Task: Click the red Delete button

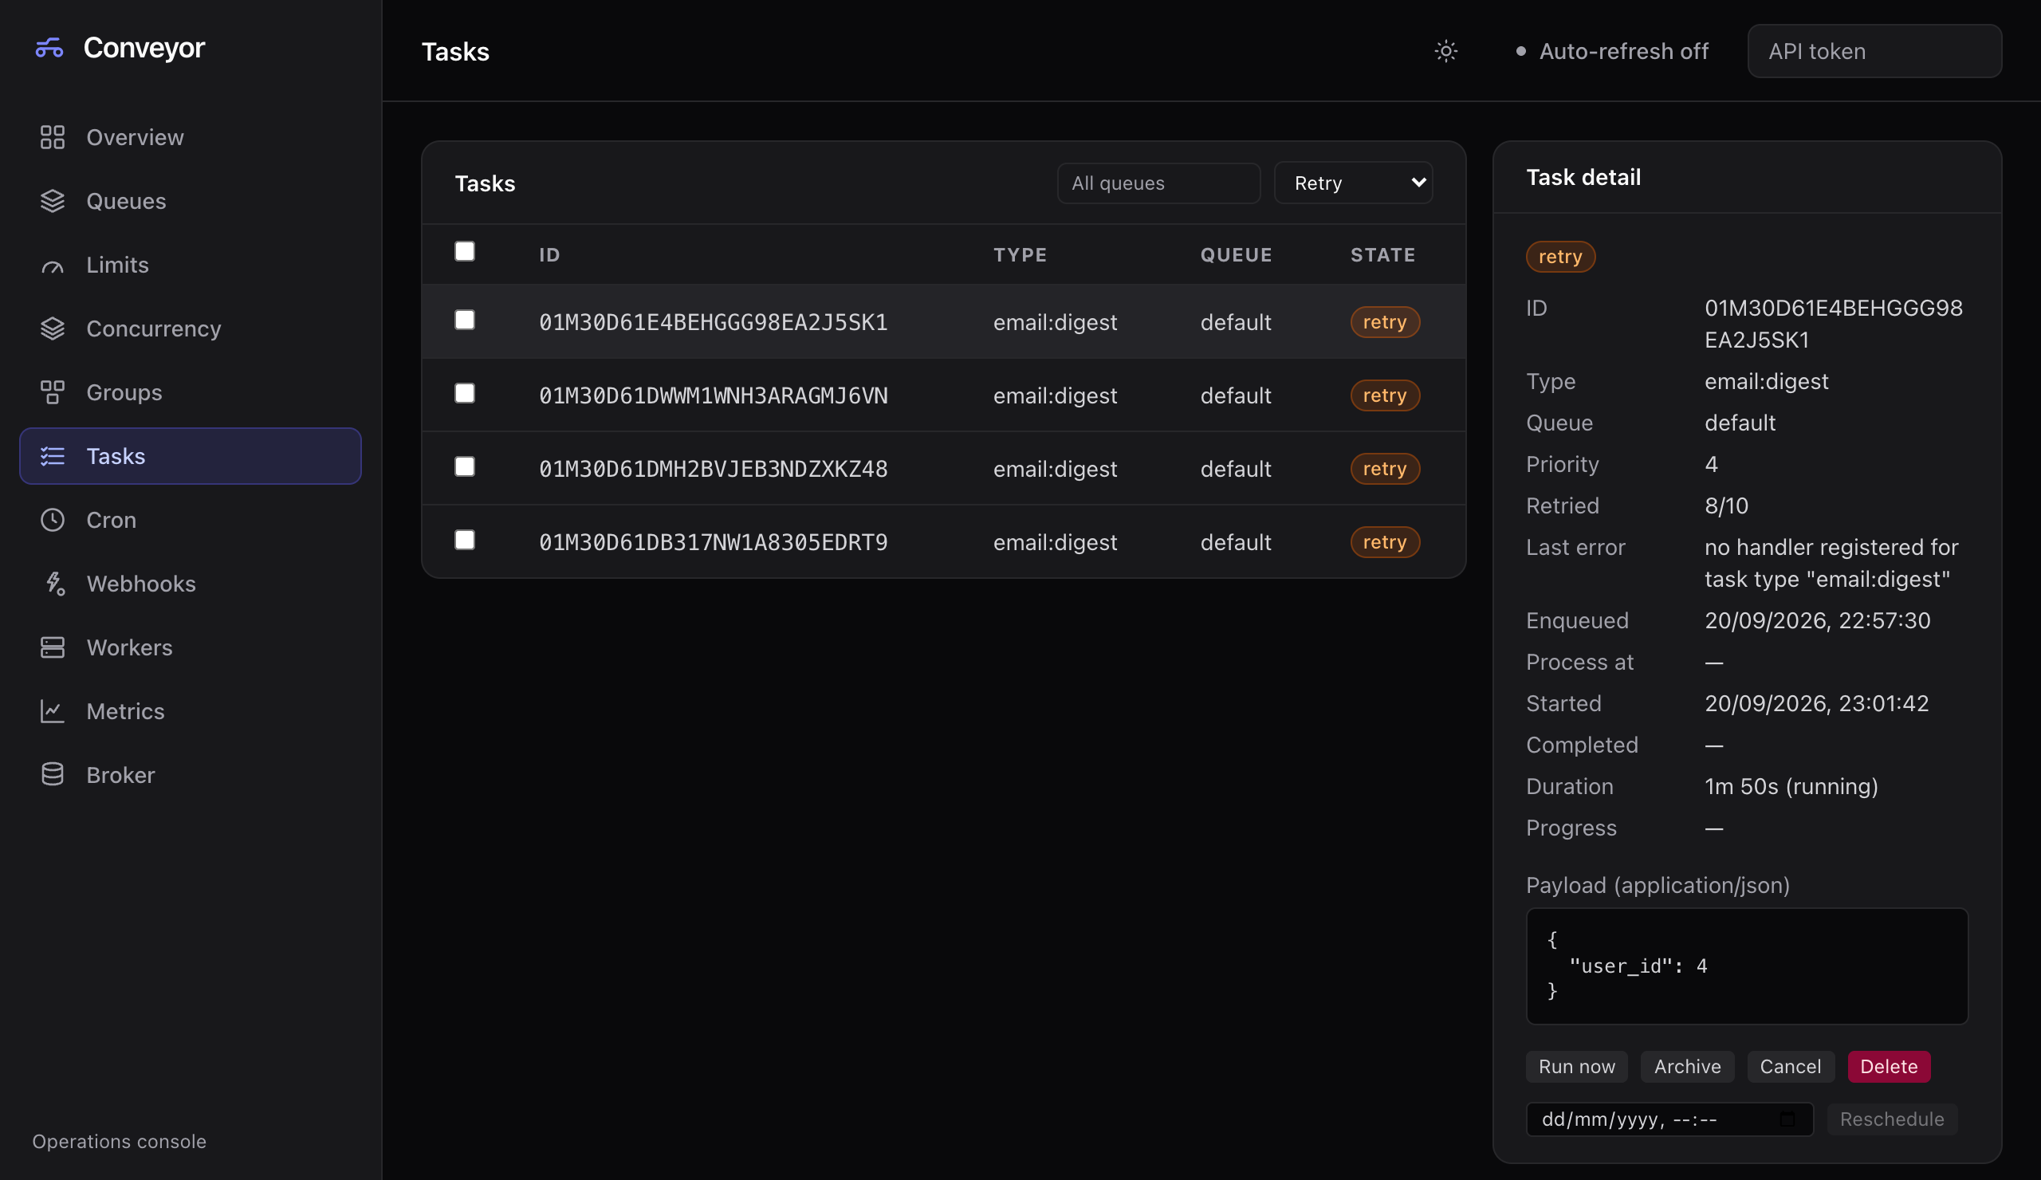Action: [1889, 1067]
